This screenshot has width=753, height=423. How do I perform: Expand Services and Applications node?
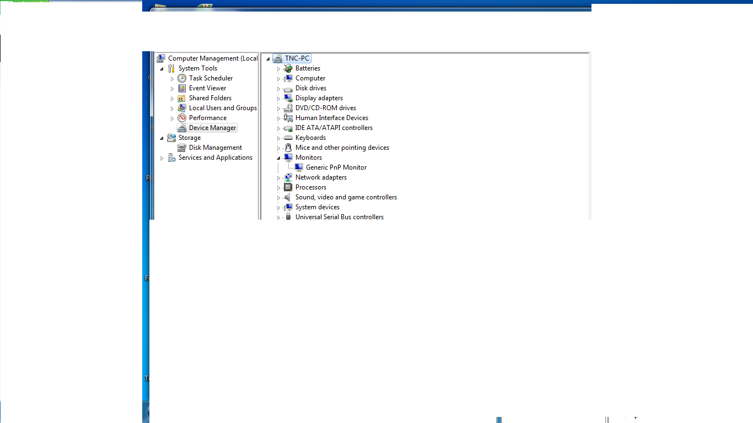coord(162,158)
